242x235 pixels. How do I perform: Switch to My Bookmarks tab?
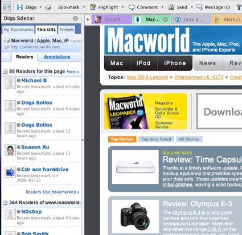pyautogui.click(x=18, y=30)
